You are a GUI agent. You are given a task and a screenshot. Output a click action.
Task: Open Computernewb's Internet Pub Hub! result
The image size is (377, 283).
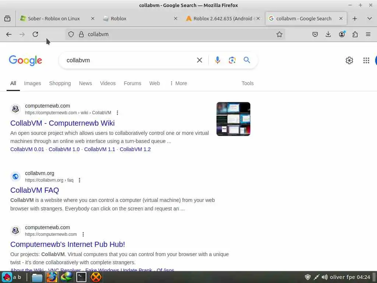[x=68, y=244]
